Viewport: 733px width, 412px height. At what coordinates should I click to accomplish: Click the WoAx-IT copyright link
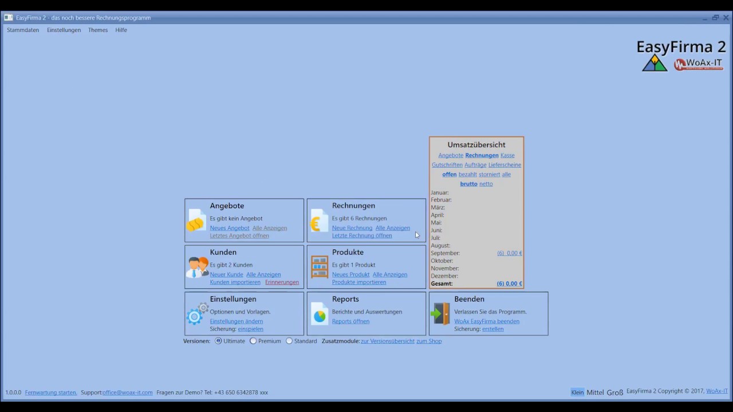coord(717,391)
